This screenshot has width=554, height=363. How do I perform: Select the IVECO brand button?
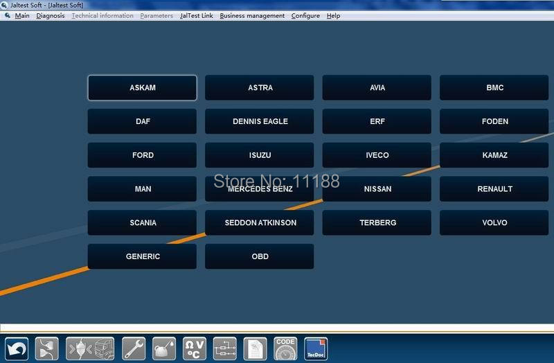coord(377,155)
